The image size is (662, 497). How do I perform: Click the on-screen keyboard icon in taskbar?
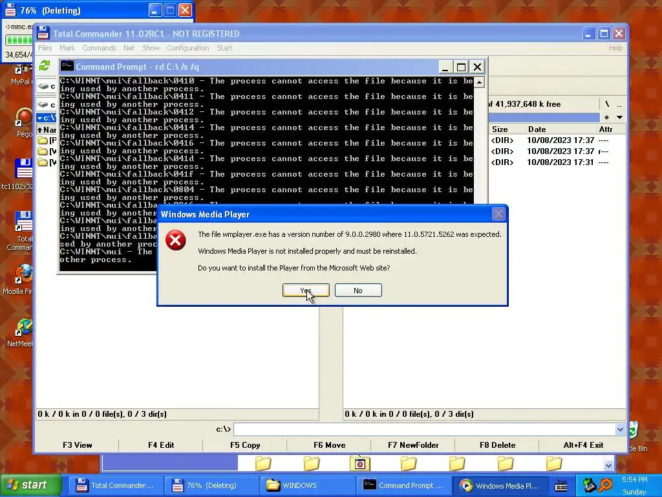tap(561, 485)
